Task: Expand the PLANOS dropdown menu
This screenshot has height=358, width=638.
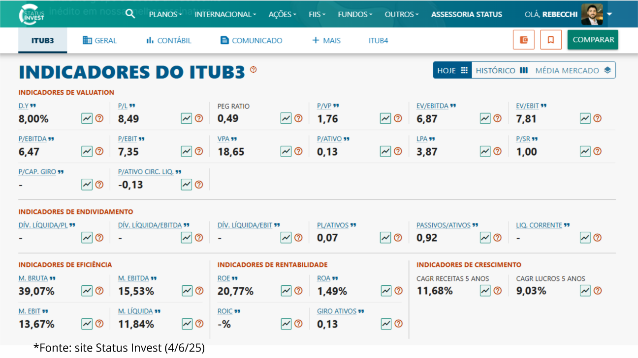Action: pos(165,14)
